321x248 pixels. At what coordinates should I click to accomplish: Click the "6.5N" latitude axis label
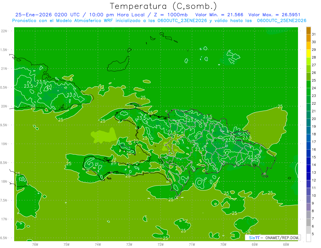(x=3, y=238)
